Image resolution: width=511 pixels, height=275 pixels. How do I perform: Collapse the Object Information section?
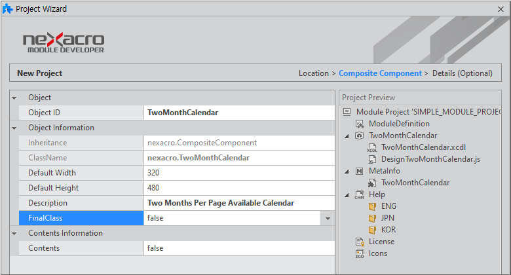(x=14, y=128)
